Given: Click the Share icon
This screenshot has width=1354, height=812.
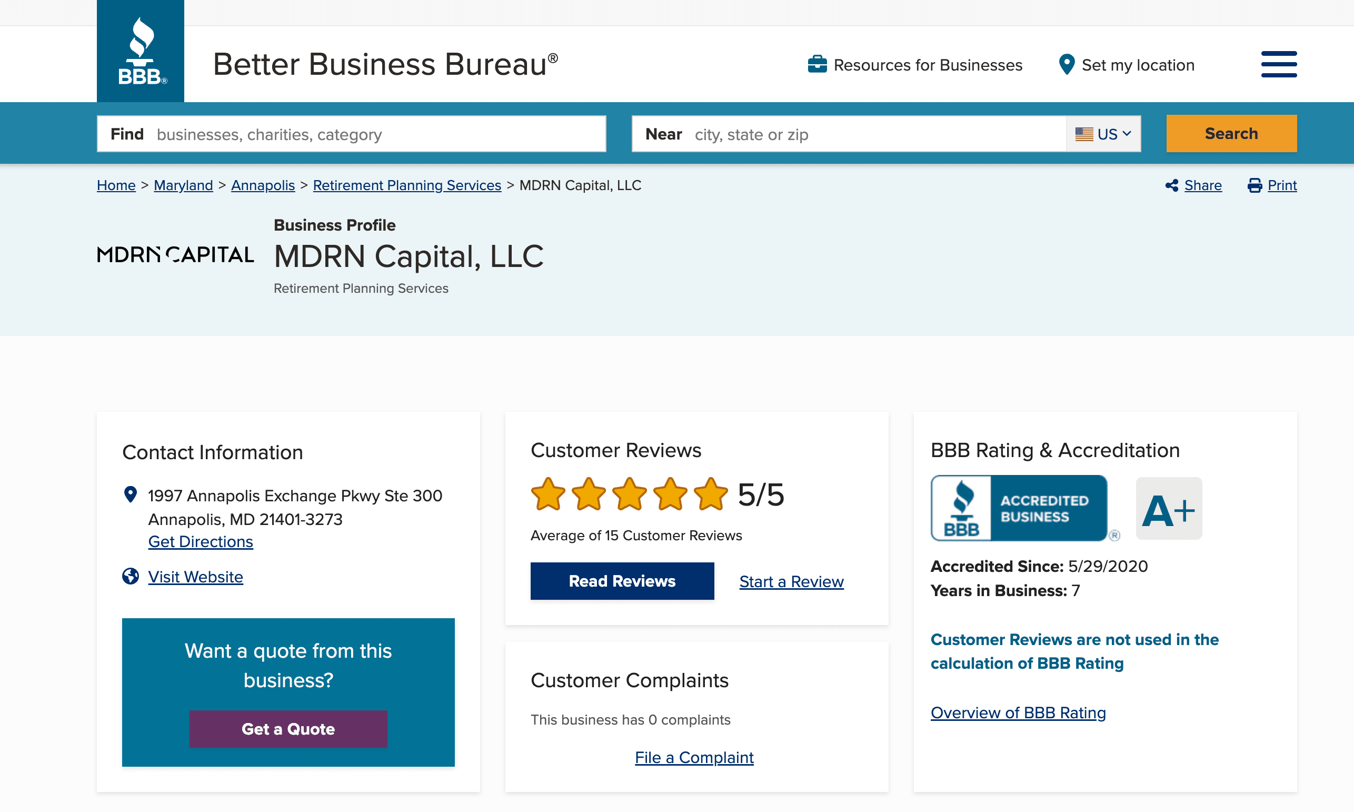Looking at the screenshot, I should [x=1171, y=185].
